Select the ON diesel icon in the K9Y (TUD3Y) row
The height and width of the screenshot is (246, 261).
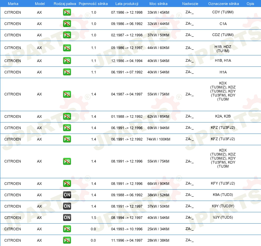pyautogui.click(x=67, y=206)
